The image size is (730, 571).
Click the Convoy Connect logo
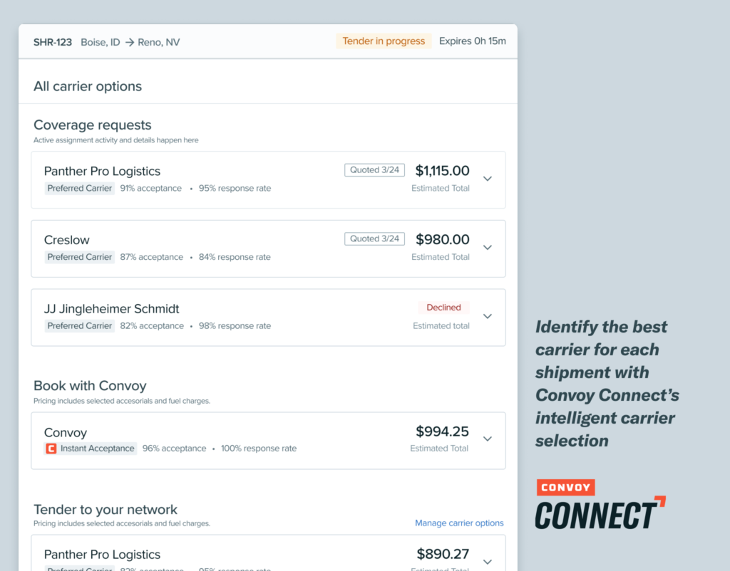tap(600, 505)
